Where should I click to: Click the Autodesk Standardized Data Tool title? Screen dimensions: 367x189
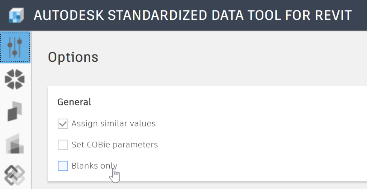192,15
